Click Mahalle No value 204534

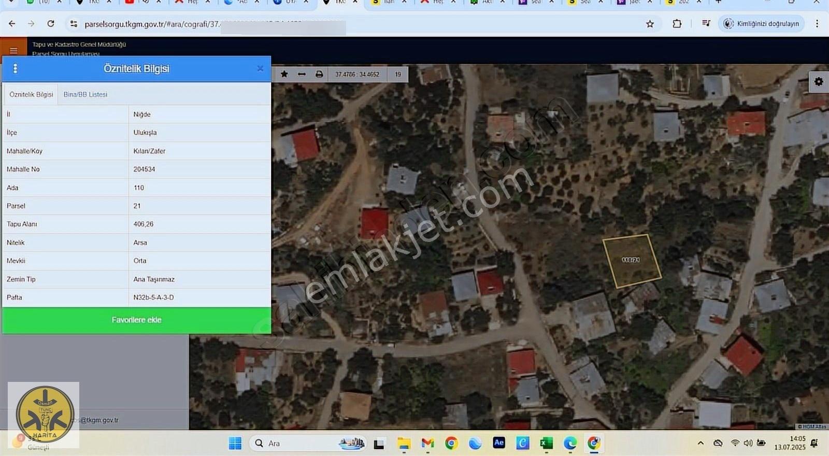pos(144,169)
